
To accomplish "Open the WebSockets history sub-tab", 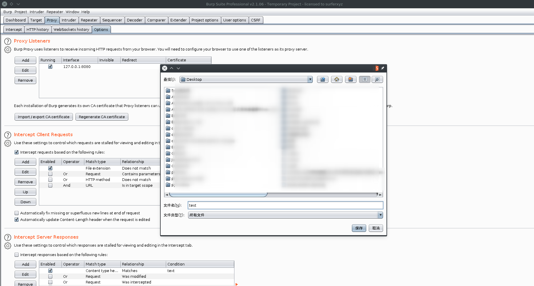I will (71, 29).
